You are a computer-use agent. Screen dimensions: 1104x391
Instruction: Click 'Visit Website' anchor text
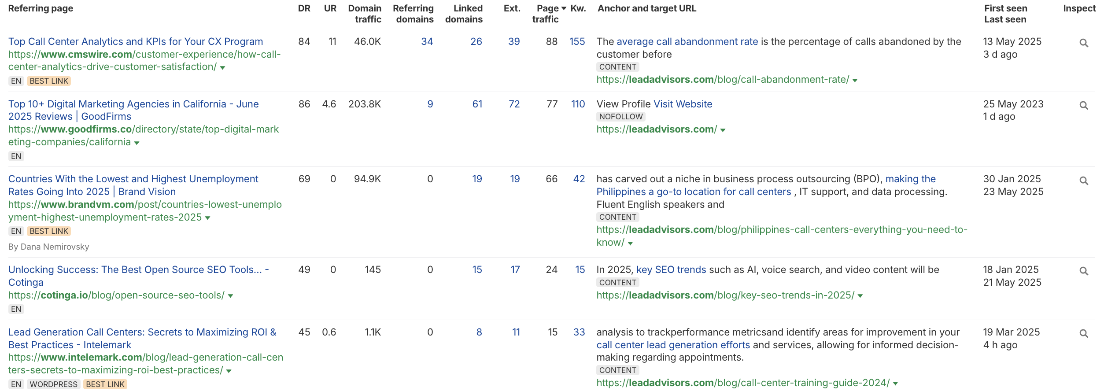click(683, 104)
